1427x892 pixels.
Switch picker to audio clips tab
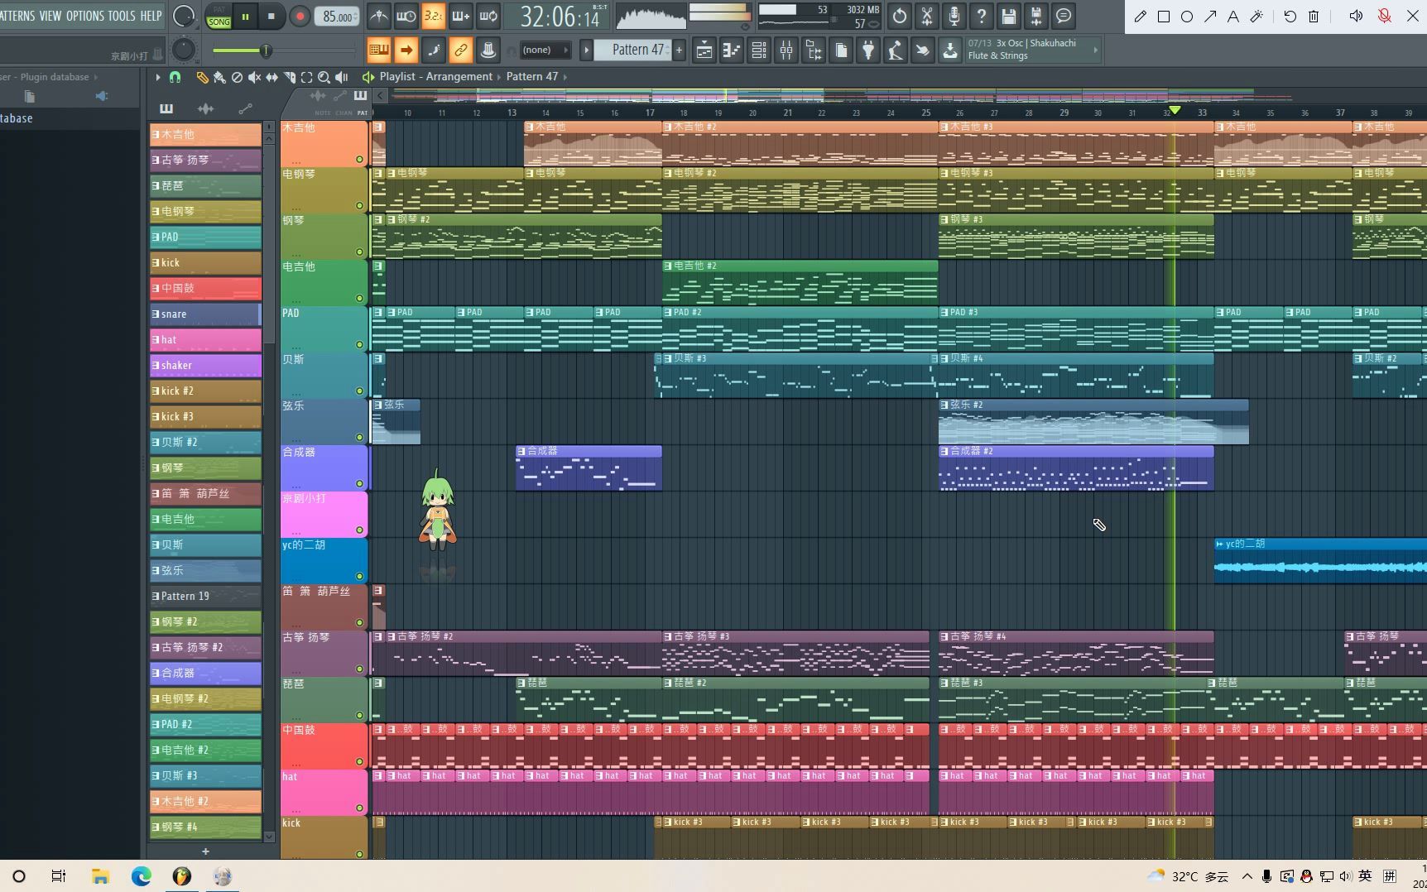205,108
